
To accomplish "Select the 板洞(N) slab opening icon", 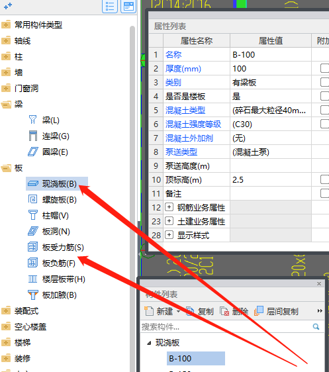I will point(32,231).
